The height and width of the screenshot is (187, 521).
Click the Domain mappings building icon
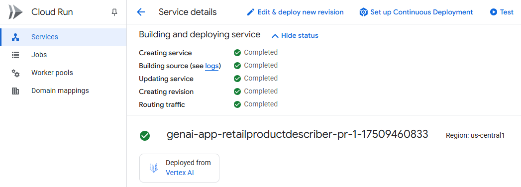pos(15,91)
